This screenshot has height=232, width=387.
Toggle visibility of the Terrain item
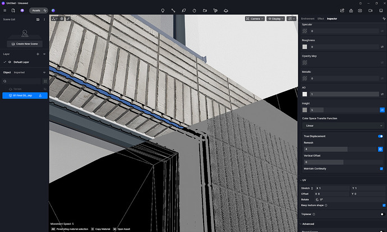[x=45, y=89]
